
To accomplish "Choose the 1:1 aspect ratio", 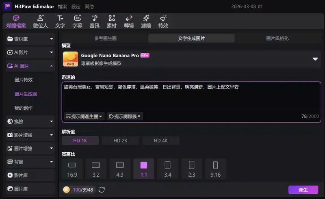I will pyautogui.click(x=144, y=169).
